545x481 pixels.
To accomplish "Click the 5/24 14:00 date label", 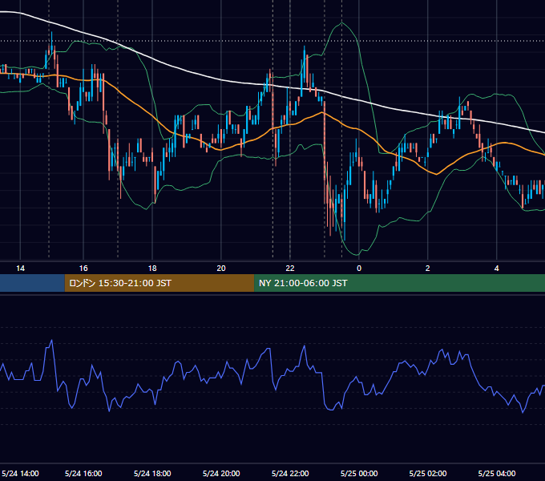I will tap(20, 473).
